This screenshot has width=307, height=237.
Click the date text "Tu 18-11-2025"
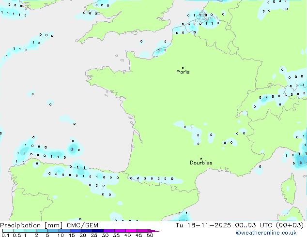click(203, 225)
